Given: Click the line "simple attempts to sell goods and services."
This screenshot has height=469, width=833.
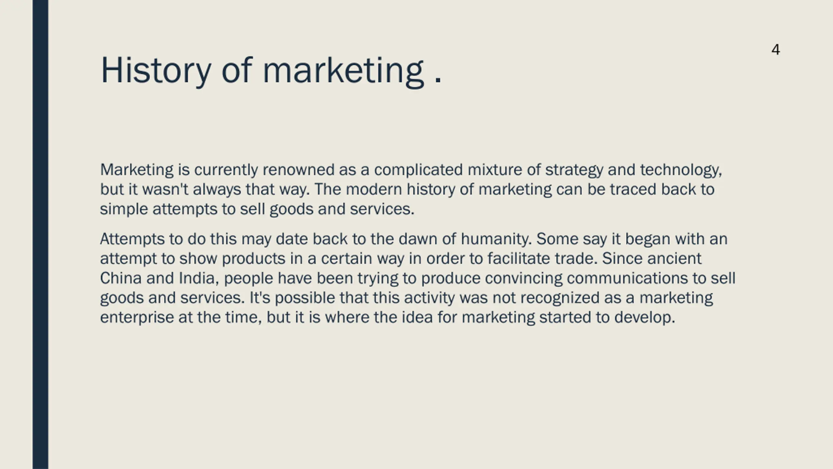Looking at the screenshot, I should pos(257,209).
